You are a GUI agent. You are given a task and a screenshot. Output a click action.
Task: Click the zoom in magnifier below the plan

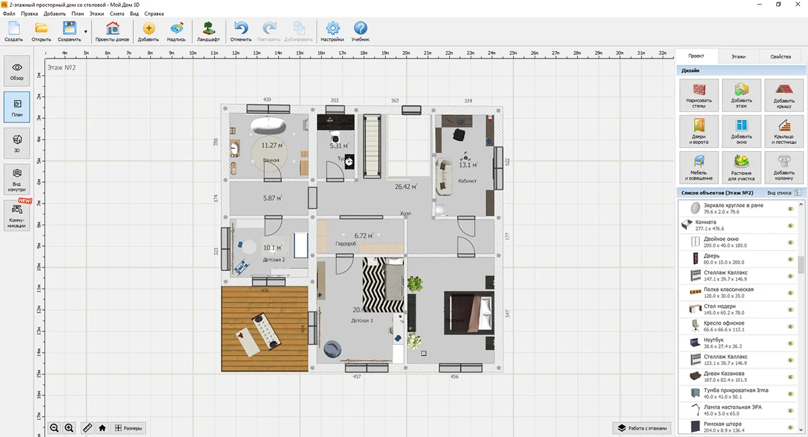[69, 428]
